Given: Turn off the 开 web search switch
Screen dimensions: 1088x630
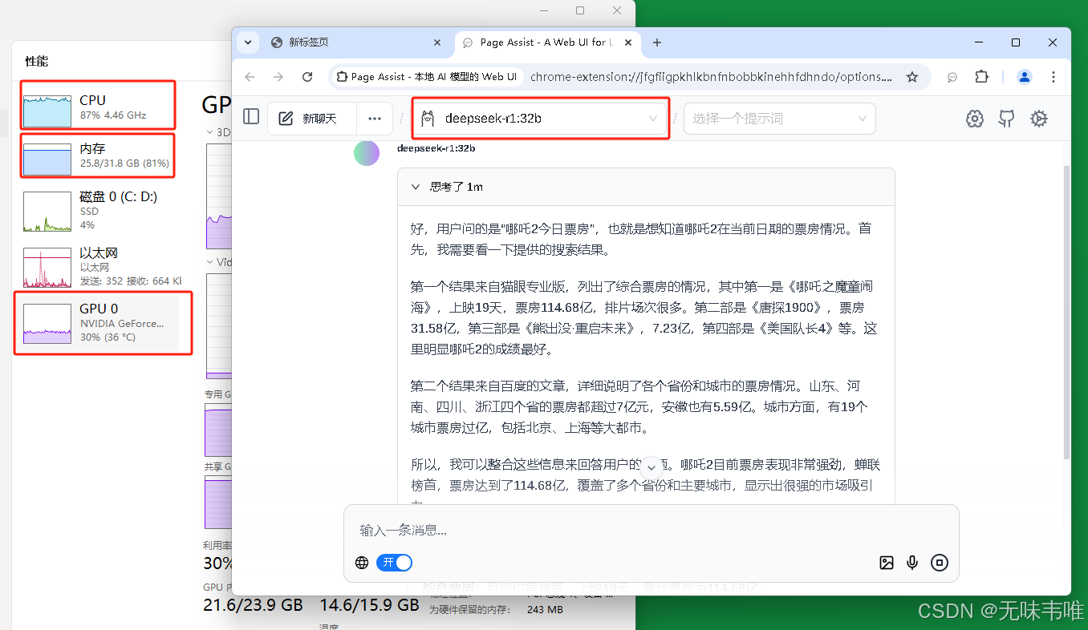Looking at the screenshot, I should (x=394, y=563).
